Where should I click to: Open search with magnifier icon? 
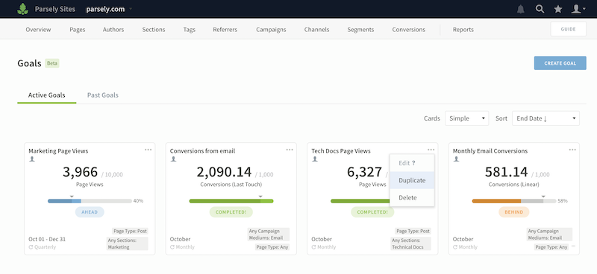[540, 9]
